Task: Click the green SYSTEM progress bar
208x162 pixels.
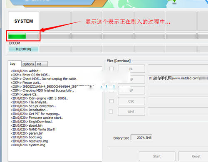Action: coord(23,36)
